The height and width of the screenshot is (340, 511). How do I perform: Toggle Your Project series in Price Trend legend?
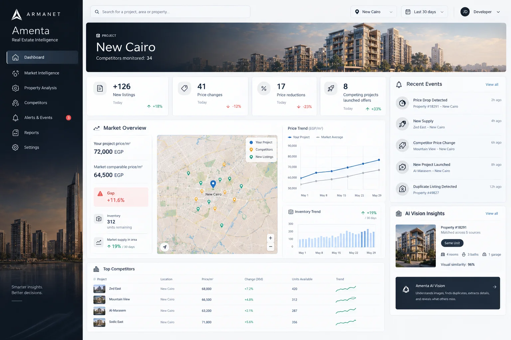coord(298,137)
